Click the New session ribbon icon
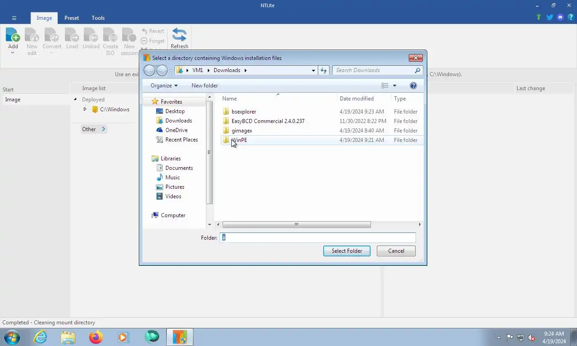Viewport: 577px width, 346px height. click(x=129, y=35)
